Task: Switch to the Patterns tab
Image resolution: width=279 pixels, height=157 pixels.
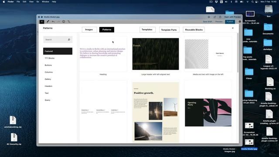Action: 107,30
